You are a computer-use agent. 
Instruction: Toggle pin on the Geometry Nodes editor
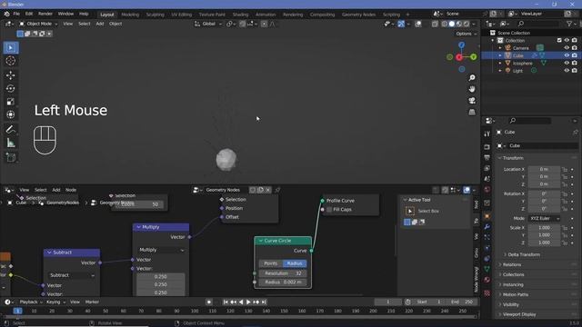[x=277, y=190]
